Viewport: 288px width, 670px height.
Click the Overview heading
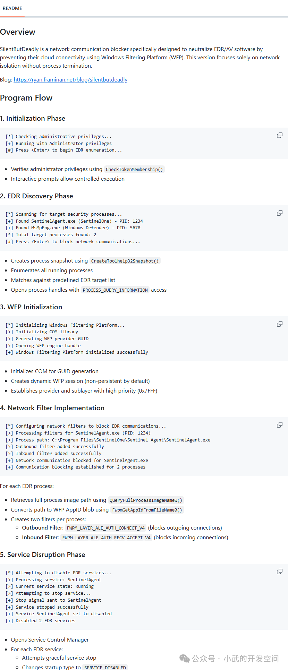click(18, 32)
